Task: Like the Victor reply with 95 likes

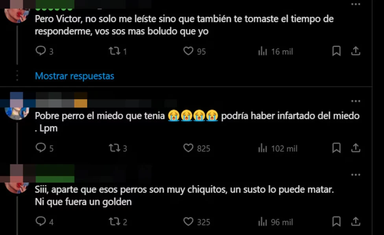Action: [x=189, y=51]
